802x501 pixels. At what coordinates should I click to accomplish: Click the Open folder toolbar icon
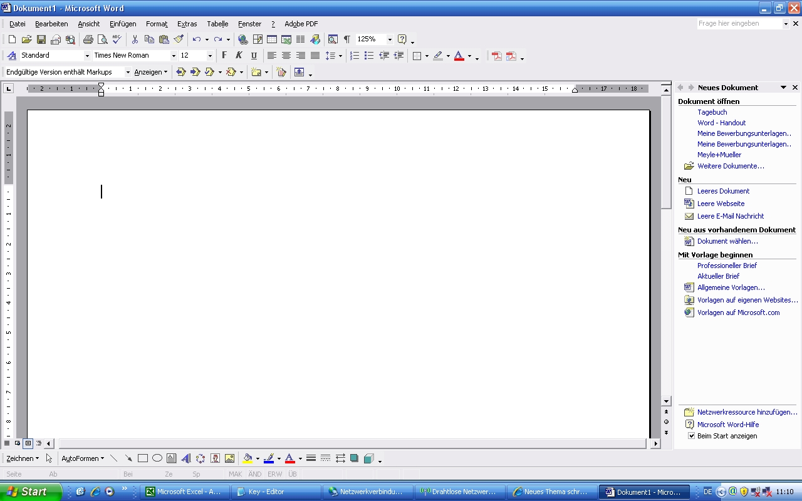26,39
